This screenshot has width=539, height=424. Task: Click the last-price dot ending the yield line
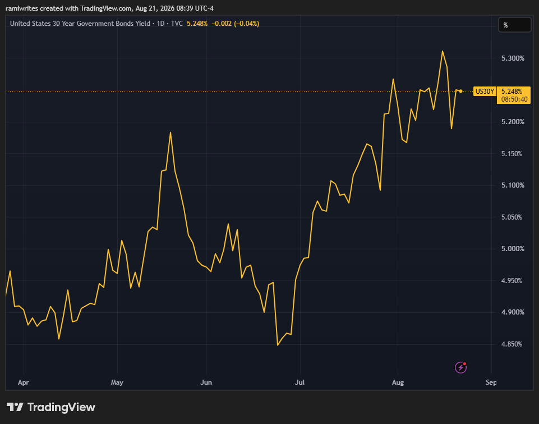click(x=460, y=91)
